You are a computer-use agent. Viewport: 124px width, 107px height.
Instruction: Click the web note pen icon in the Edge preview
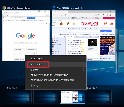[107, 15]
